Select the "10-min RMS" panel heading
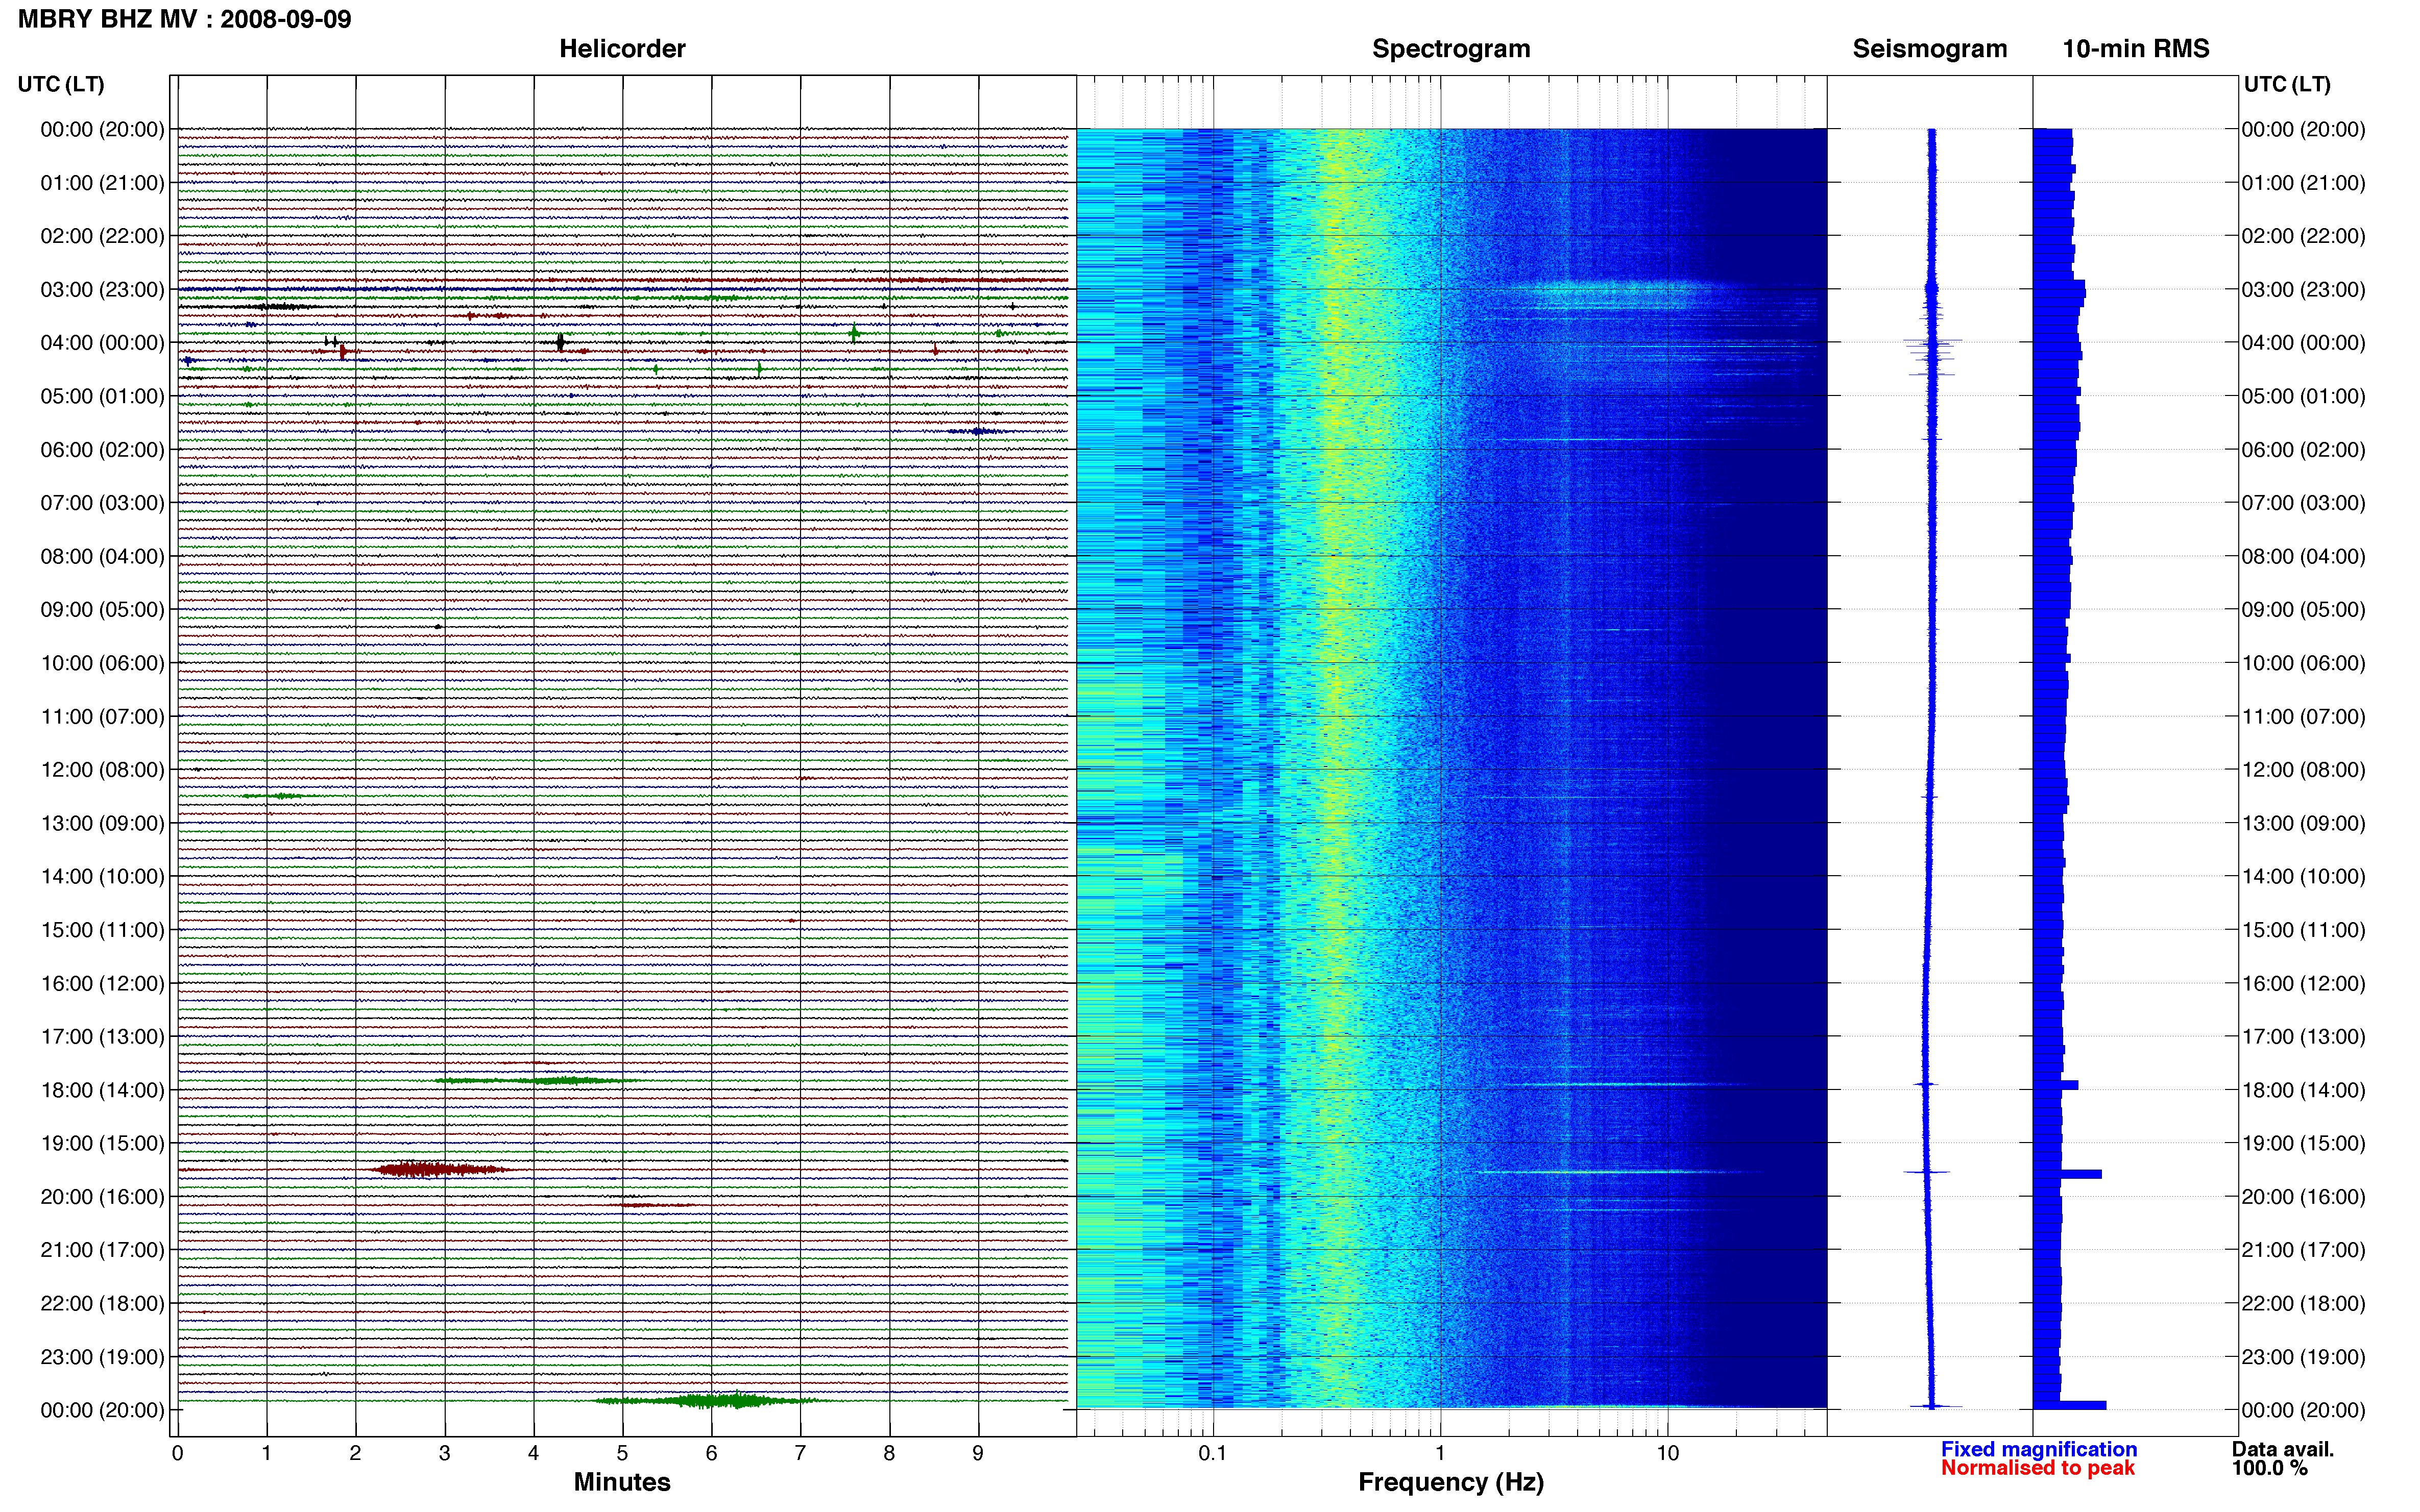The height and width of the screenshot is (1512, 2420). (2136, 49)
